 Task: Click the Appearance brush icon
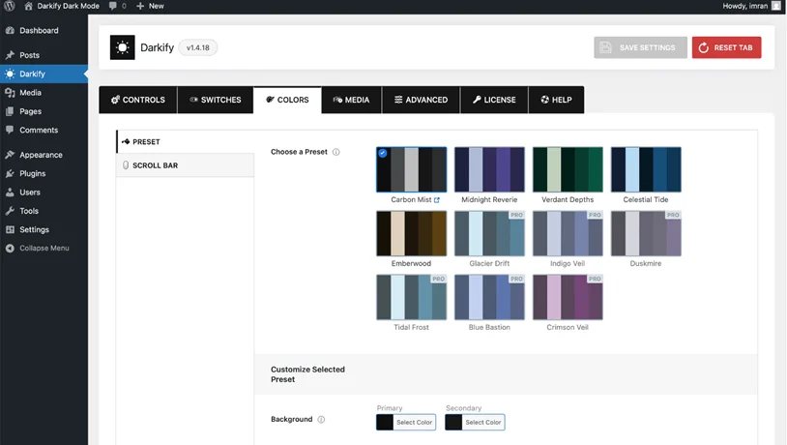tap(10, 155)
